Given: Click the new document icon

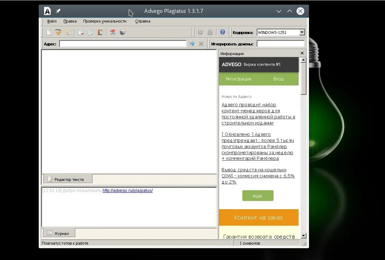Looking at the screenshot, I should click(49, 32).
